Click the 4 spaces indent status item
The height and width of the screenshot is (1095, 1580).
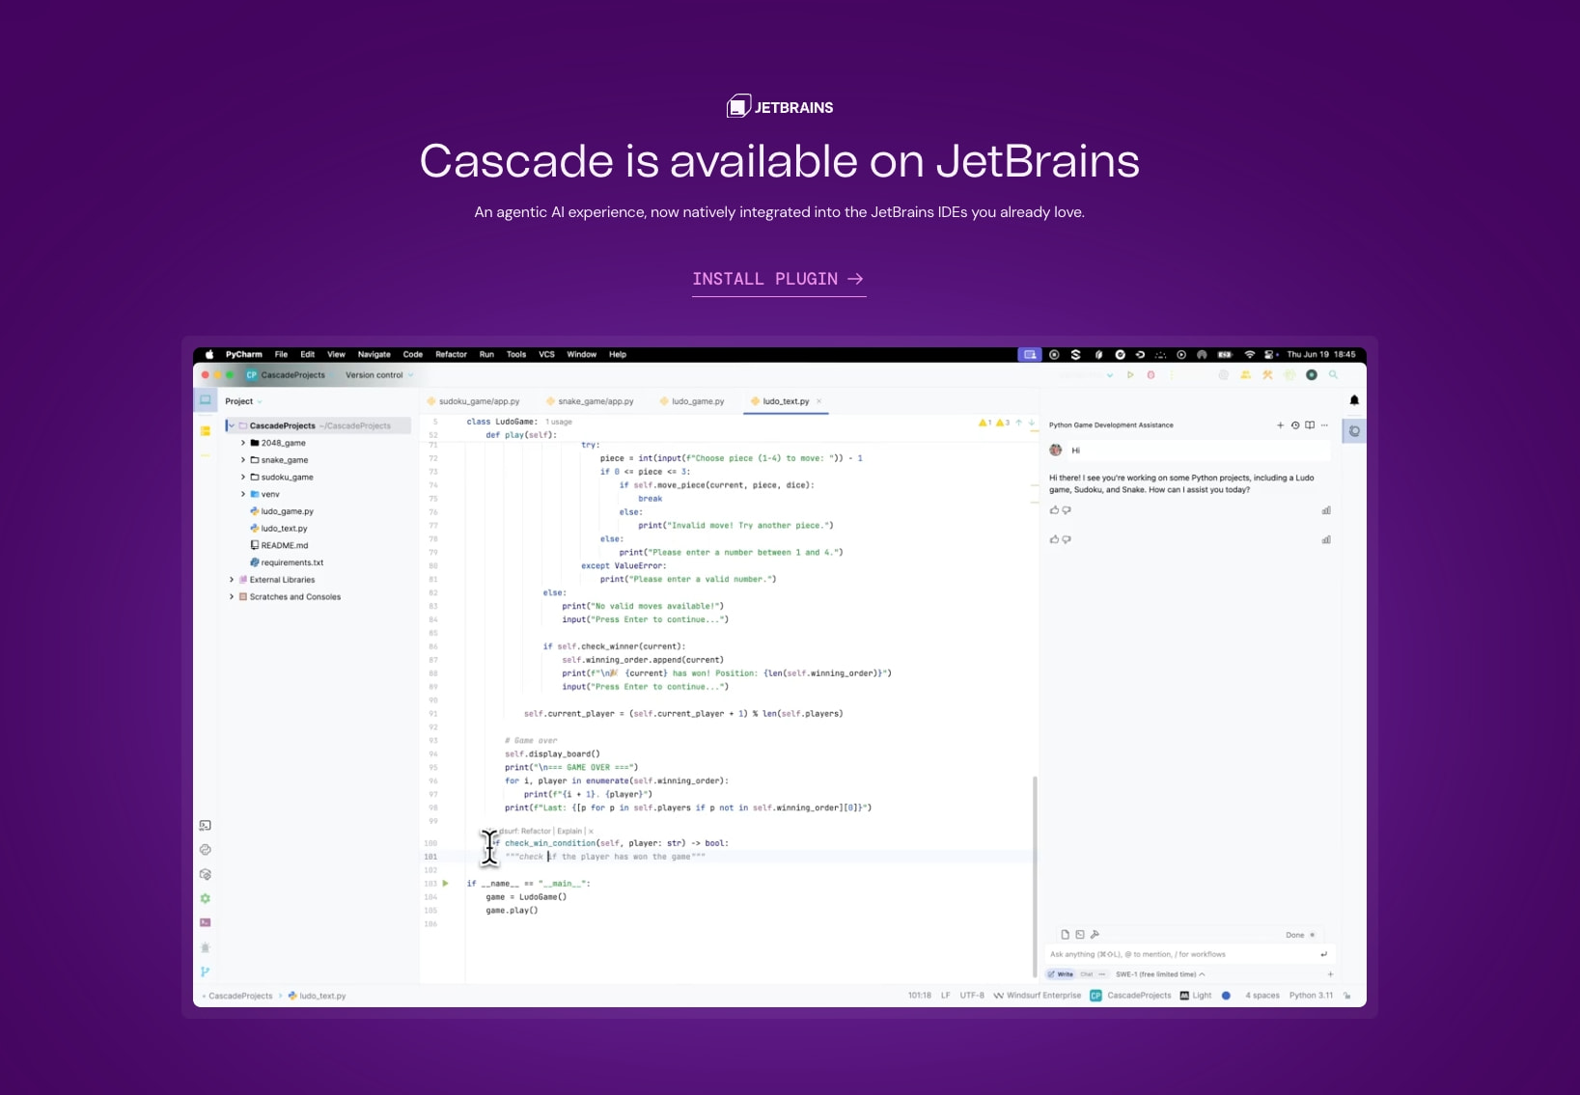click(x=1262, y=996)
